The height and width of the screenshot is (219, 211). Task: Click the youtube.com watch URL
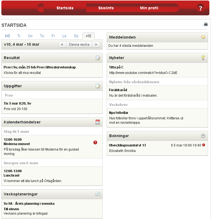click(143, 73)
